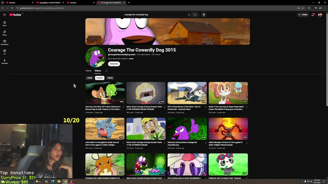This screenshot has width=328, height=184.
Task: Open the channel profile picture
Action: (x=95, y=57)
